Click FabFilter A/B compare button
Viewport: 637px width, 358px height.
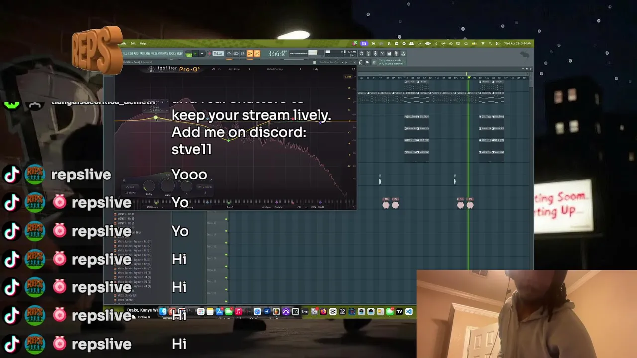tap(230, 69)
